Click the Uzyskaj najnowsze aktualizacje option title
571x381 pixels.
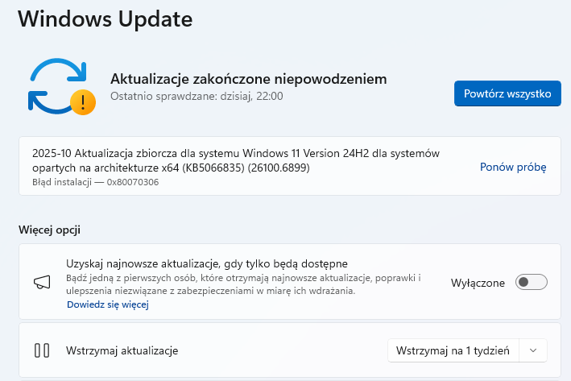(207, 263)
